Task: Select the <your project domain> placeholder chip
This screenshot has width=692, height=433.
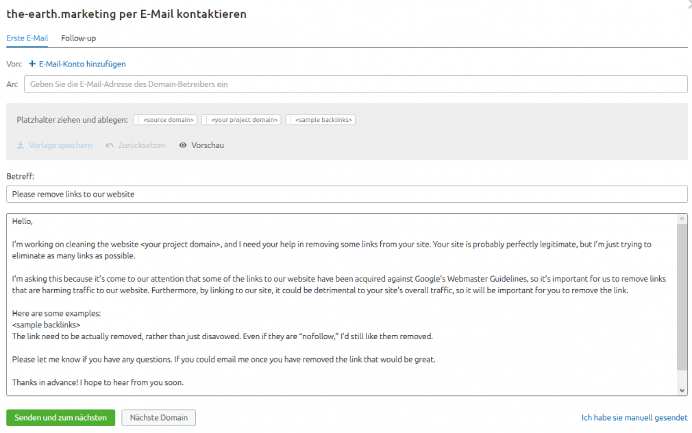Action: coord(241,120)
